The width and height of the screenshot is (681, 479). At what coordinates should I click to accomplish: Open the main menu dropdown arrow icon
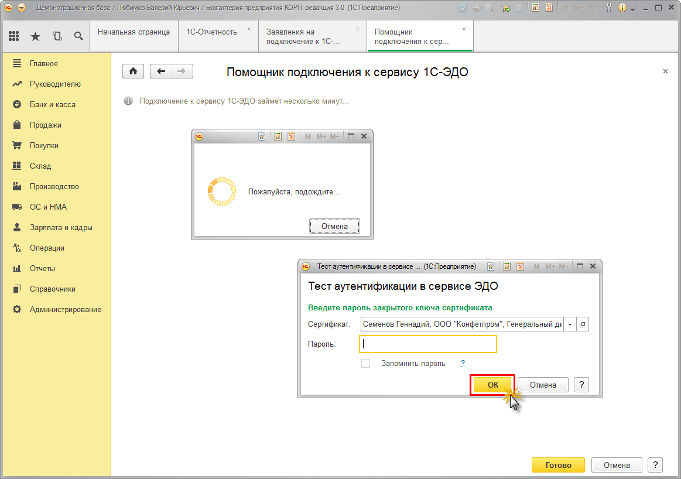22,8
